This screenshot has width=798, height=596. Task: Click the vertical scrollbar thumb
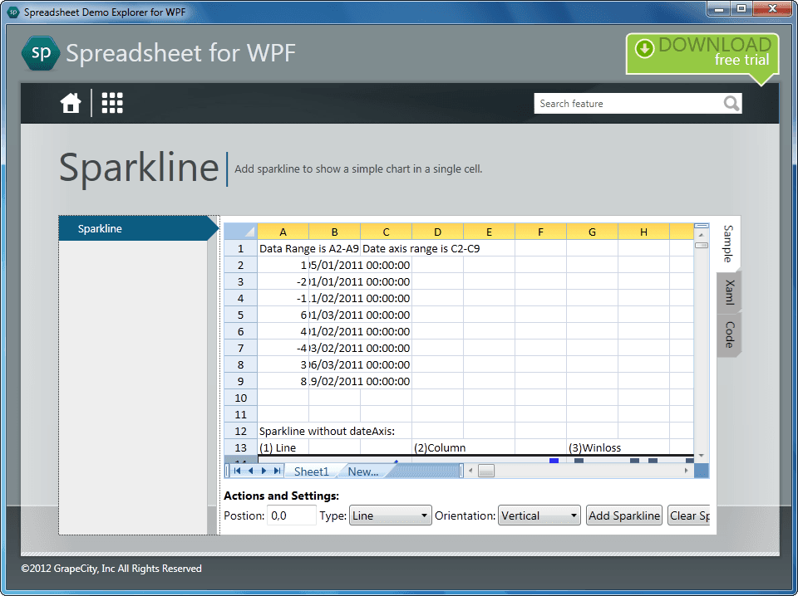coord(702,246)
